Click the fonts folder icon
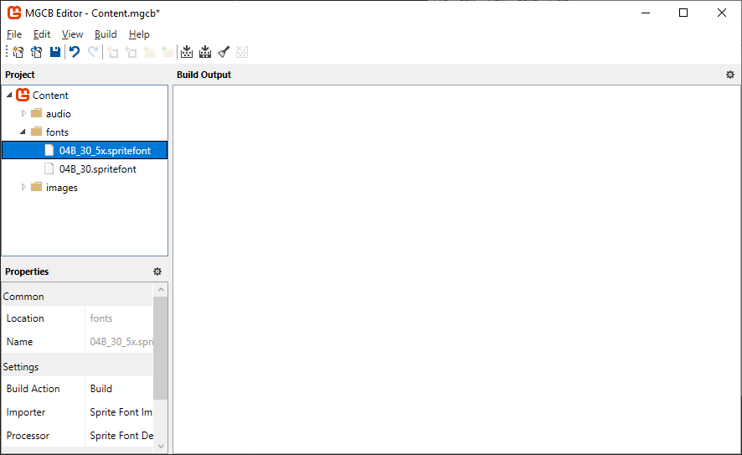The height and width of the screenshot is (455, 742). point(37,132)
